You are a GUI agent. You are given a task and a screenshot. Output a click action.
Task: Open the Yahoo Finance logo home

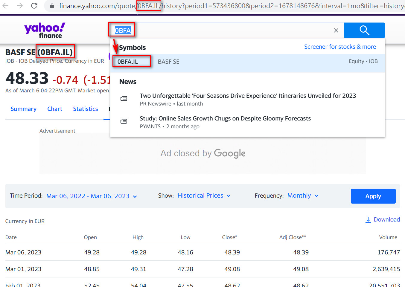click(x=45, y=30)
